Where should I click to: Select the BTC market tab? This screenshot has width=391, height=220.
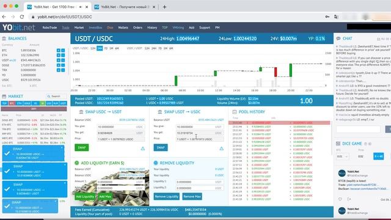[x=12, y=103]
